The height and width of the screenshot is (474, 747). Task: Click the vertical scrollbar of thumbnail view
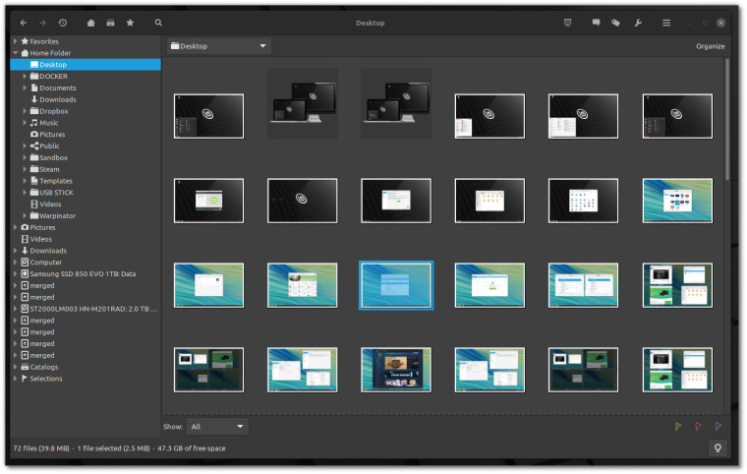point(727,119)
